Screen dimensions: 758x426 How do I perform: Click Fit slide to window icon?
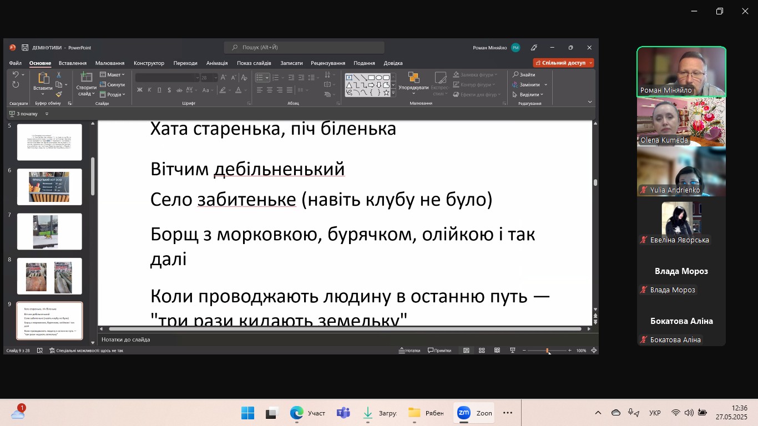tap(594, 351)
